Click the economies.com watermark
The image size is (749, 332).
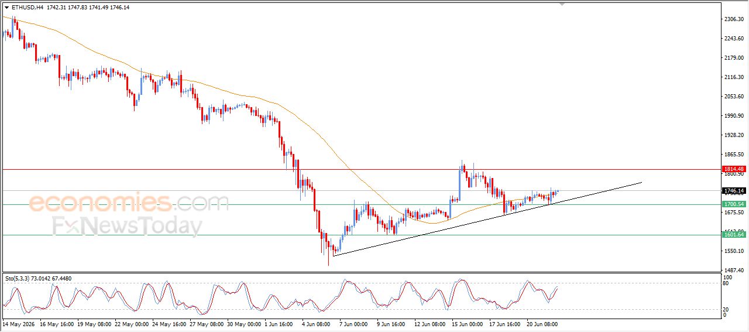pos(129,203)
